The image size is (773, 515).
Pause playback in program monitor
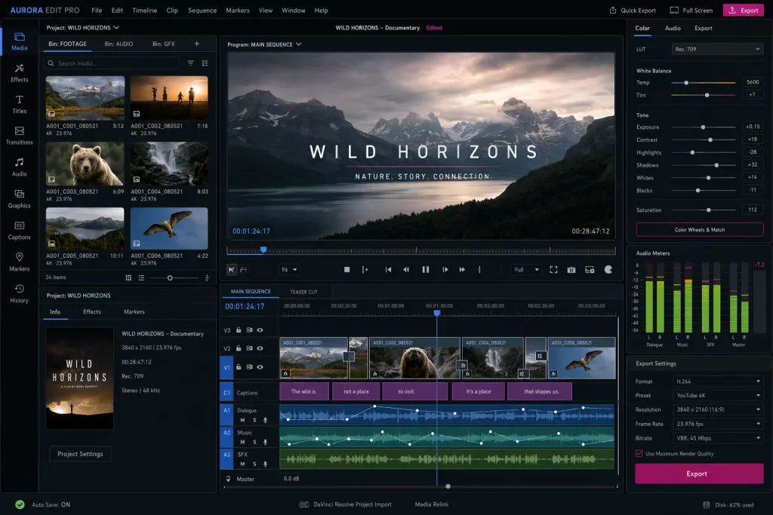tap(426, 270)
